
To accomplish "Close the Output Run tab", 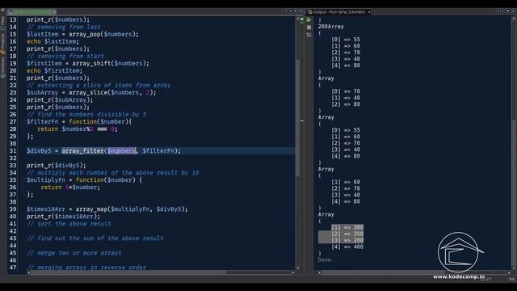I will (x=369, y=12).
